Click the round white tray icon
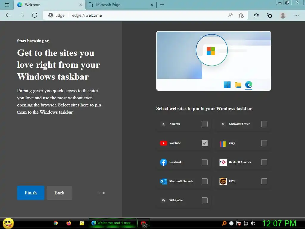The width and height of the screenshot is (305, 229). point(231,223)
